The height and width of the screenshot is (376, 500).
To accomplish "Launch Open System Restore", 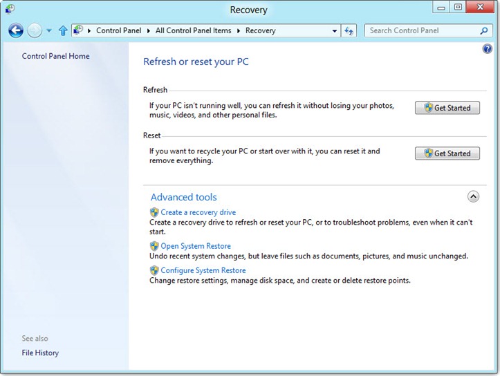I will click(x=196, y=246).
